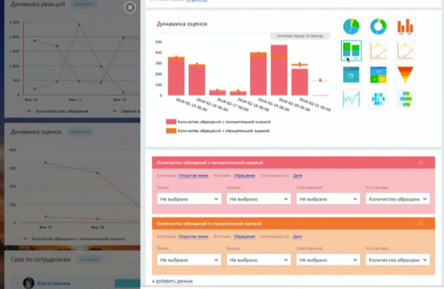Open Каналы dropdown in the positive rating block

pos(259,199)
